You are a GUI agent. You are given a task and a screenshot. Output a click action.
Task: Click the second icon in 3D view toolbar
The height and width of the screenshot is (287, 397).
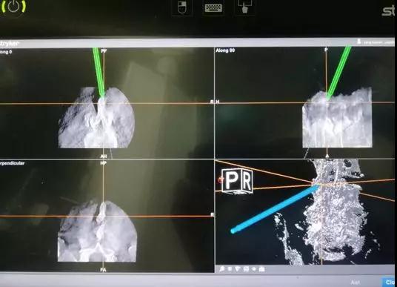click(230, 268)
